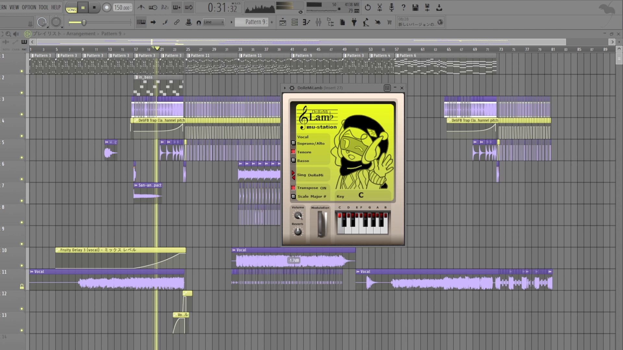The width and height of the screenshot is (623, 350).
Task: Open DoReMiLamb plugin gear settings
Action: pyautogui.click(x=292, y=88)
